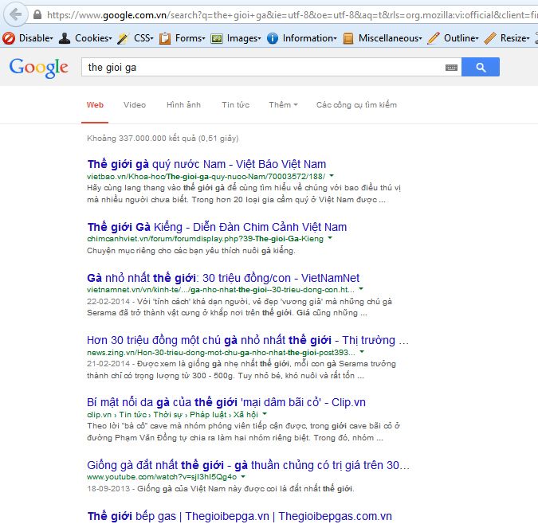
Task: Open result 'Giống gà đắt nhất thế giới'
Action: pyautogui.click(x=248, y=465)
